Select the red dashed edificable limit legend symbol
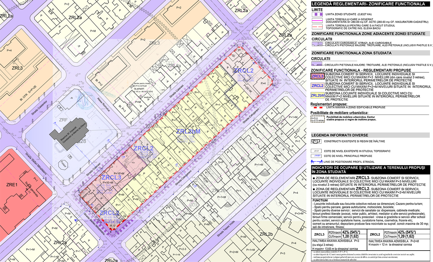This screenshot has height=262, width=433. (x=317, y=107)
